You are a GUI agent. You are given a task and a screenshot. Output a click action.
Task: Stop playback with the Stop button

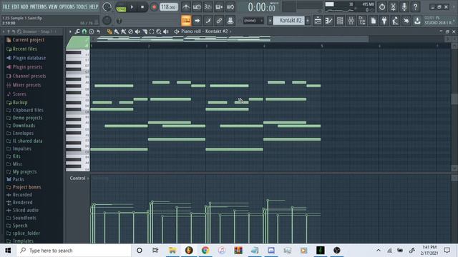[142, 6]
